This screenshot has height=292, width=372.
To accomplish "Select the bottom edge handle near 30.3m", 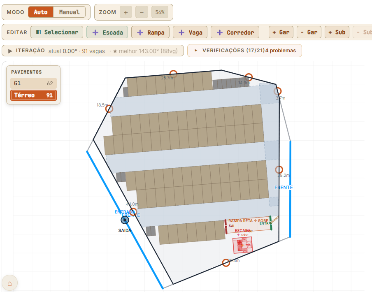I will tap(226, 263).
